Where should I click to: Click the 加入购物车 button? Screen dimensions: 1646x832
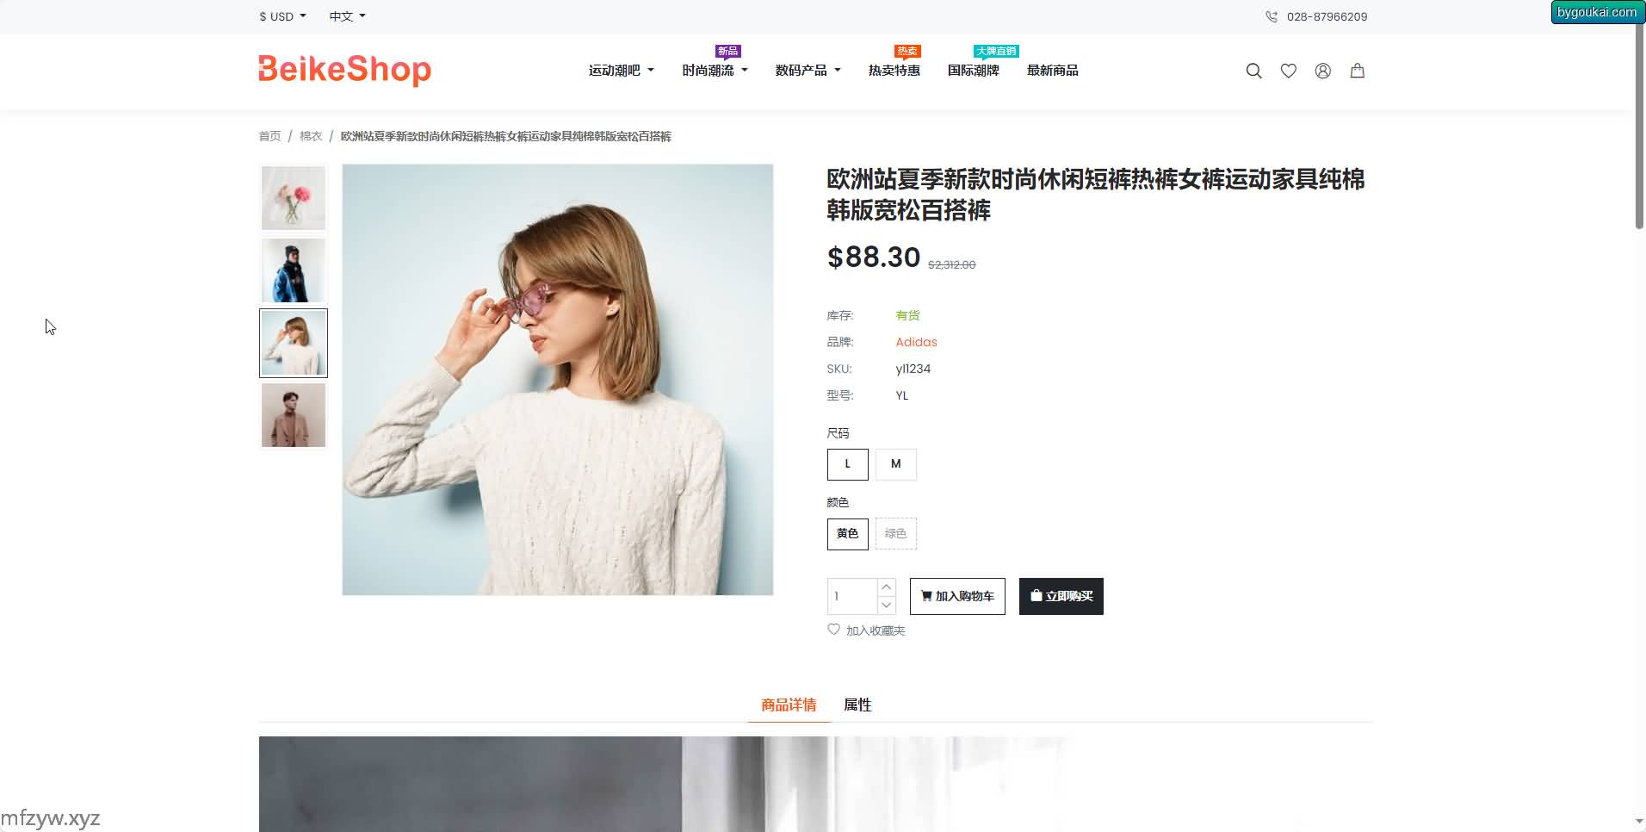957,596
